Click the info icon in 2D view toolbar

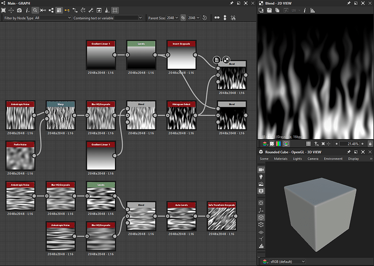305,10
